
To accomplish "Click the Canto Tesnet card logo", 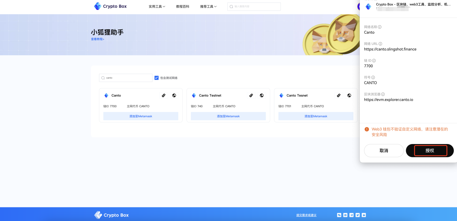I will [281, 95].
